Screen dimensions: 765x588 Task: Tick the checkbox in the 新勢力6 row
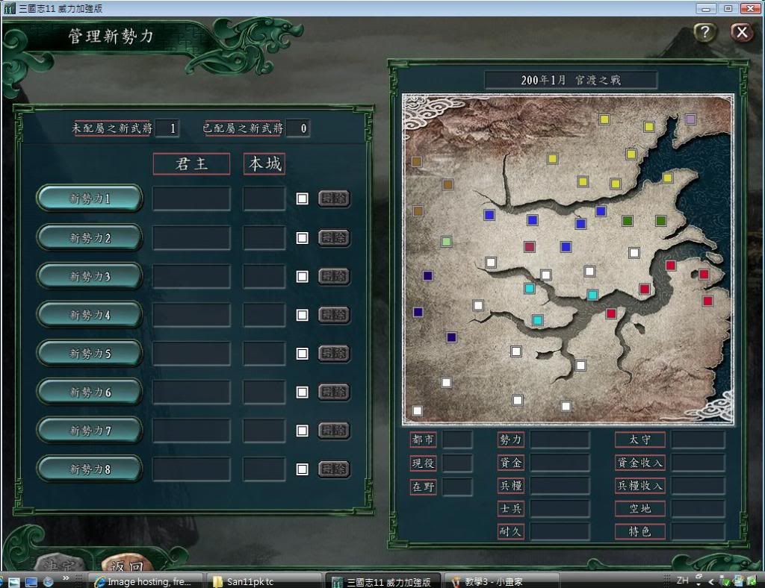(x=303, y=392)
